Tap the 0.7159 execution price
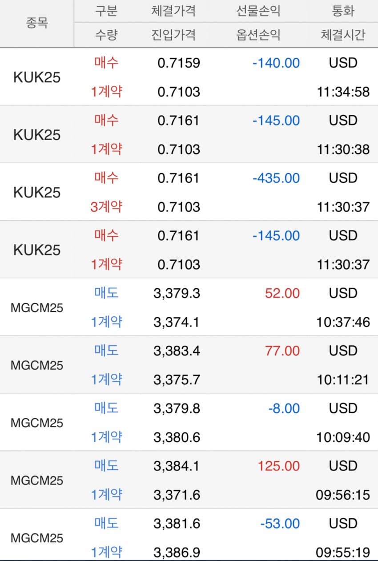Viewport: 378px width, 561px height. point(179,63)
